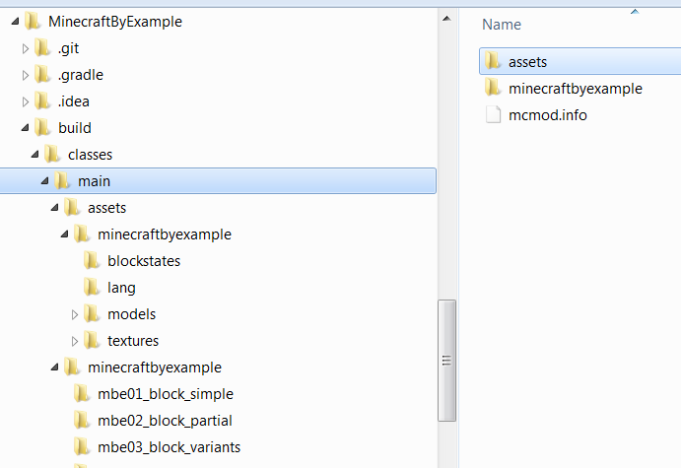Click the tree scrollbar up arrow
Viewport: 681px width, 468px height.
[x=446, y=19]
